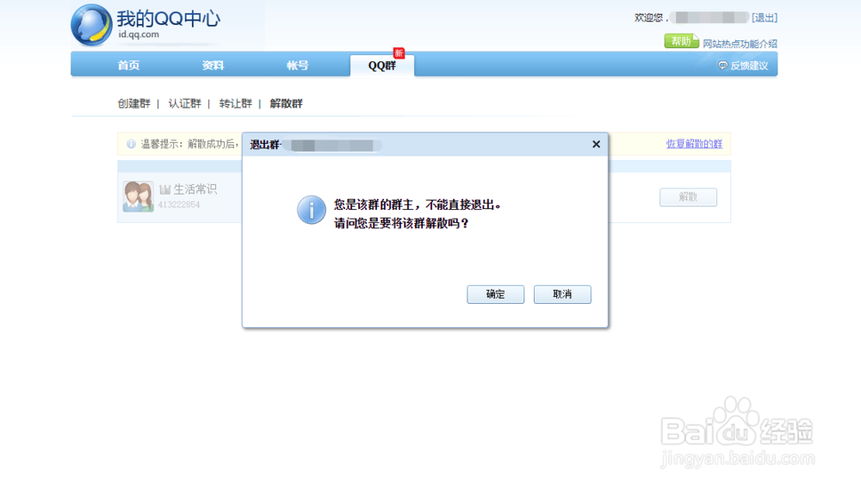Viewport: 861px width, 488px height.
Task: Click the 生活常识 group name
Action: (195, 189)
